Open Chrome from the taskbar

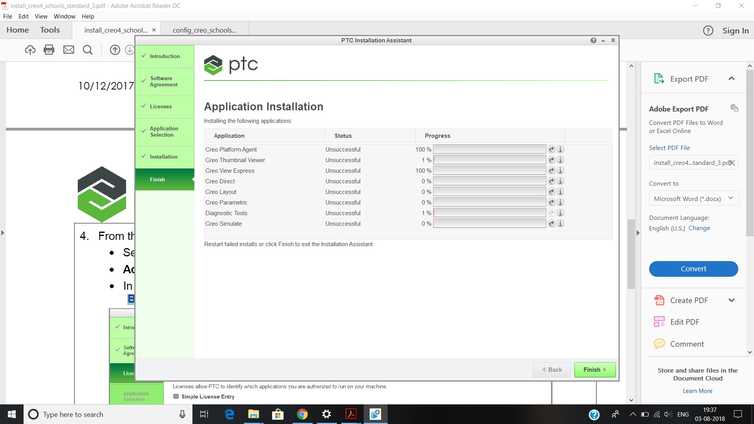(302, 414)
